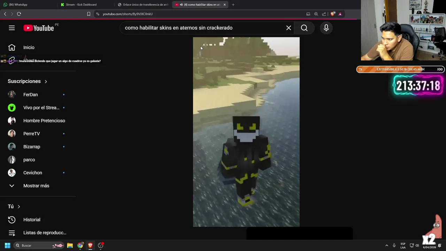This screenshot has height=251, width=446.
Task: Open FerDan channel avatar
Action: coord(12,94)
